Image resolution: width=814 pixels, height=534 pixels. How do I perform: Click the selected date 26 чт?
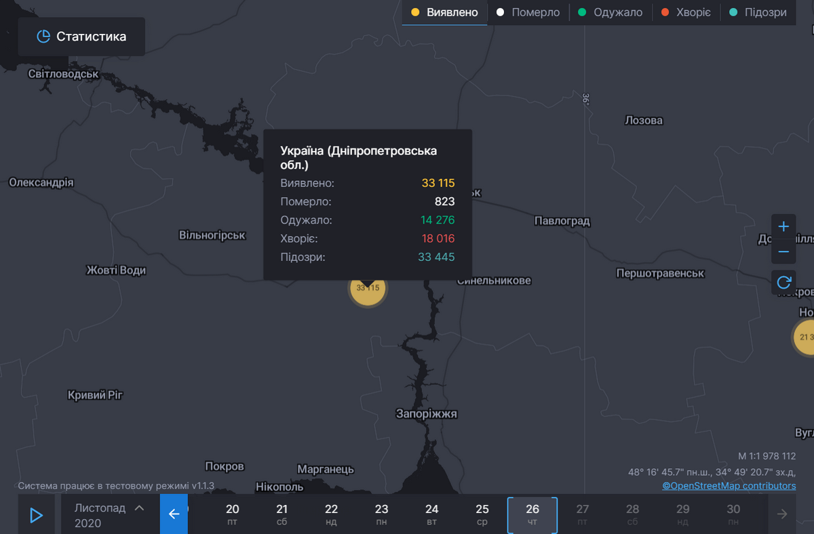pos(532,514)
